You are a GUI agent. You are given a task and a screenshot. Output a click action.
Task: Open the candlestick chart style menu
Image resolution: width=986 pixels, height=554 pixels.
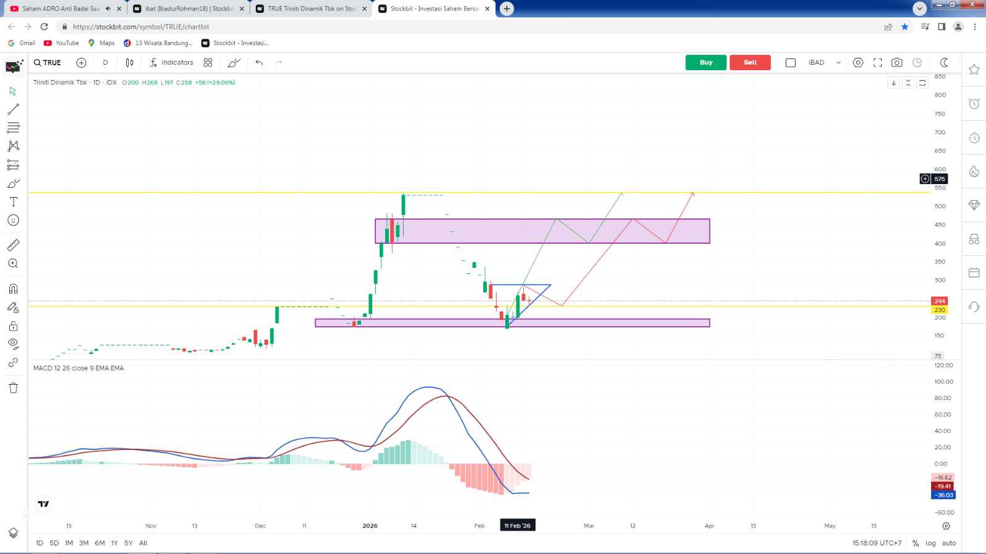click(129, 63)
